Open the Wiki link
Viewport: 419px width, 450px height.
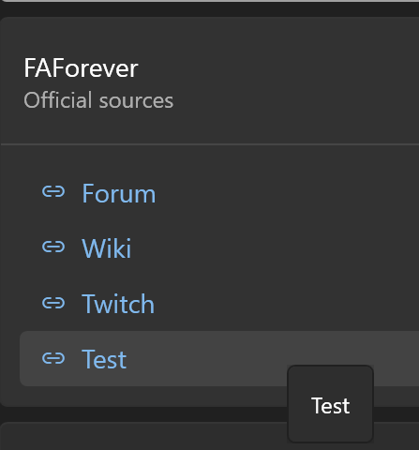click(107, 248)
